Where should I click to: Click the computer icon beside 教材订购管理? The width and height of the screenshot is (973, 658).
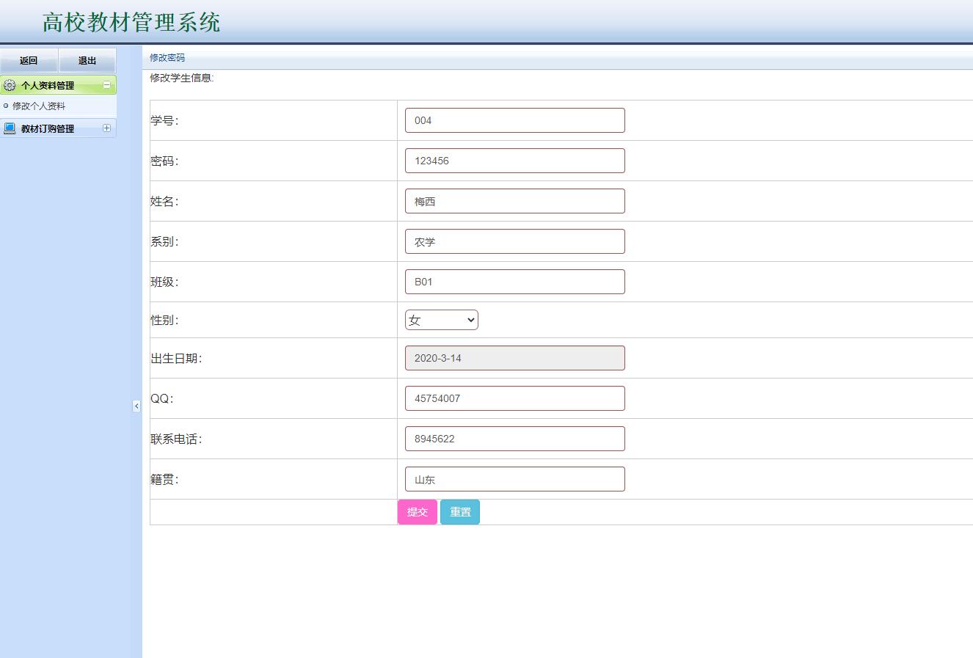click(9, 128)
